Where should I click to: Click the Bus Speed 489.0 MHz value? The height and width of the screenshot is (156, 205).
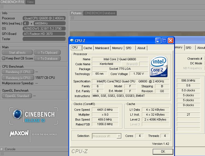point(105,119)
